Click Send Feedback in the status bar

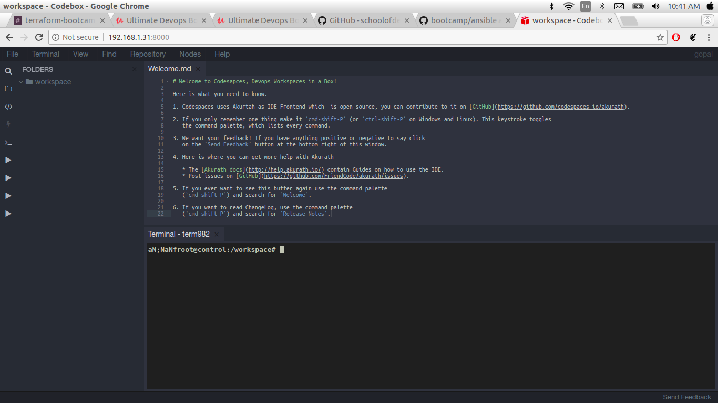click(x=687, y=397)
